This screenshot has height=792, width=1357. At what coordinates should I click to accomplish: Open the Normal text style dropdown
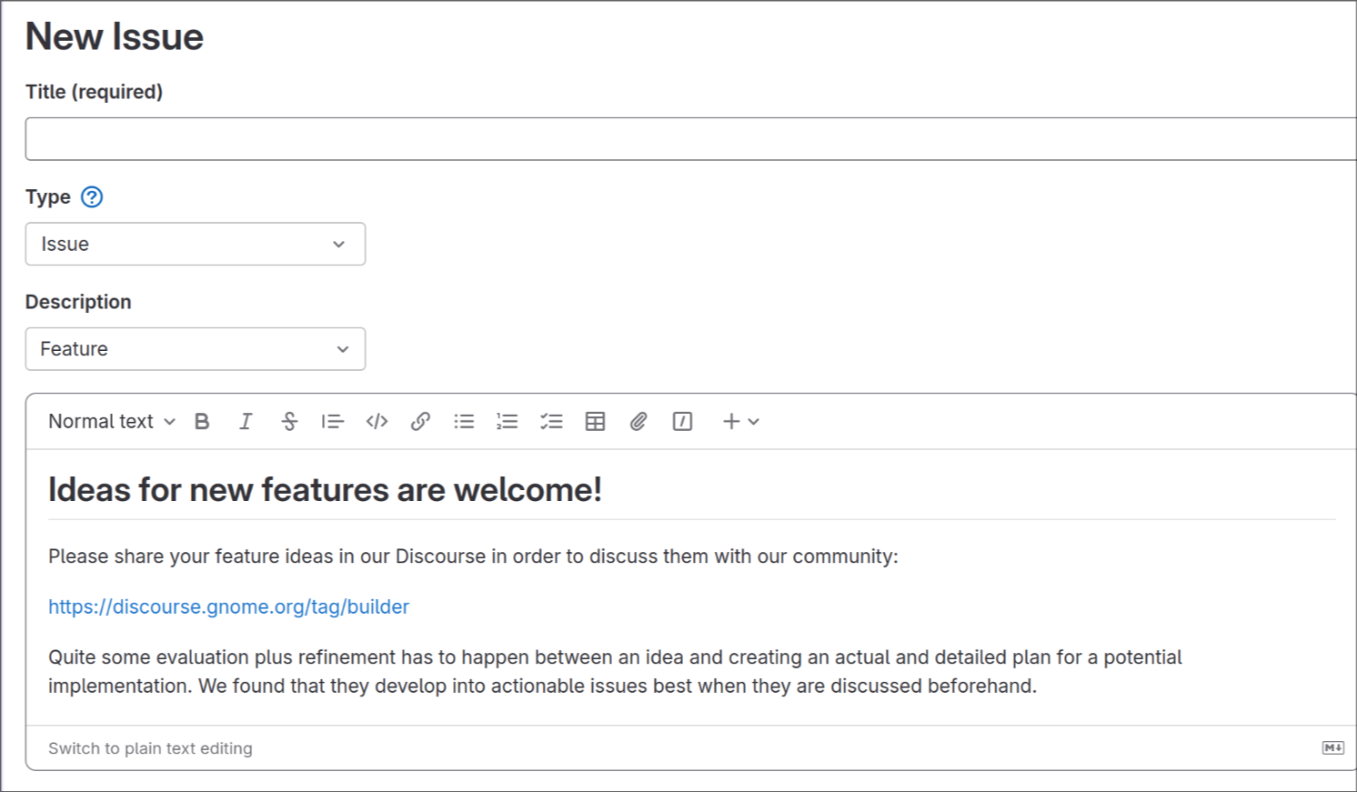(112, 421)
